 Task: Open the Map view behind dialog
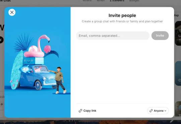176,15
